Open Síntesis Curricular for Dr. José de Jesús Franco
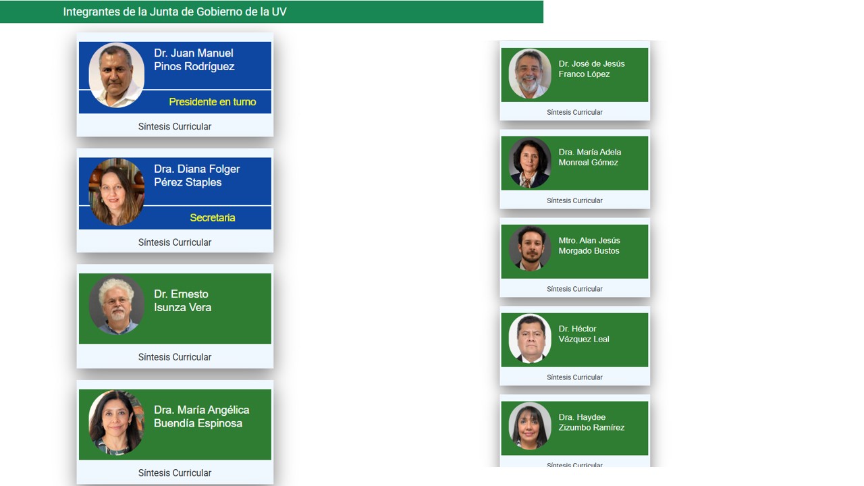 (574, 112)
